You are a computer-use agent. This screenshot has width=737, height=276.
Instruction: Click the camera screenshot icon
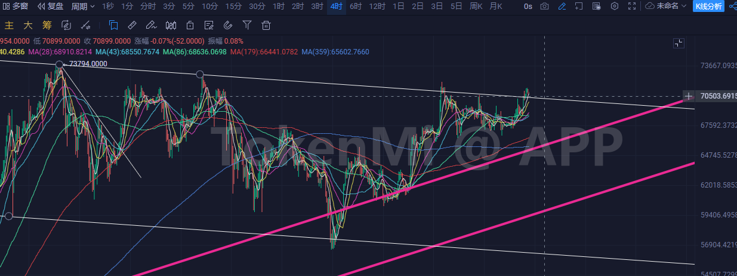(544, 7)
